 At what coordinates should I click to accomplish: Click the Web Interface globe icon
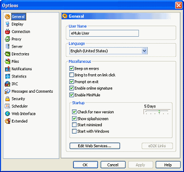pos(7,114)
